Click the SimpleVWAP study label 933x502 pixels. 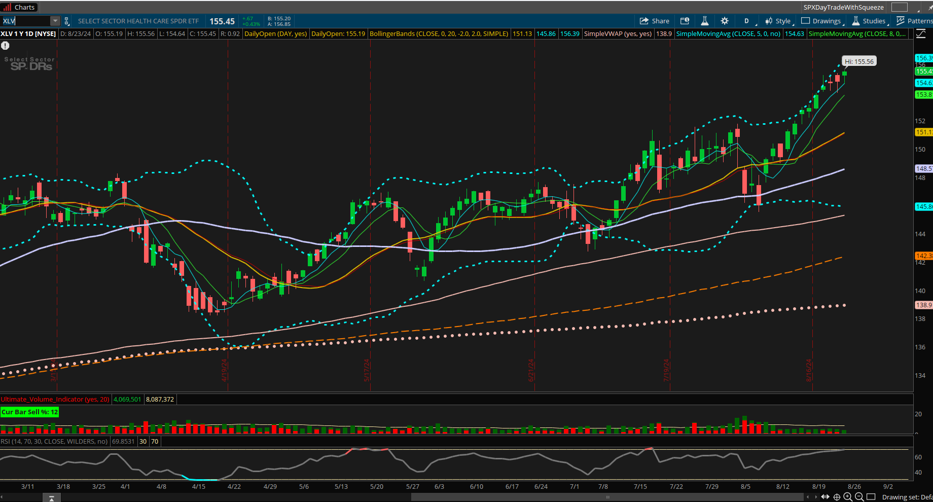coord(618,34)
